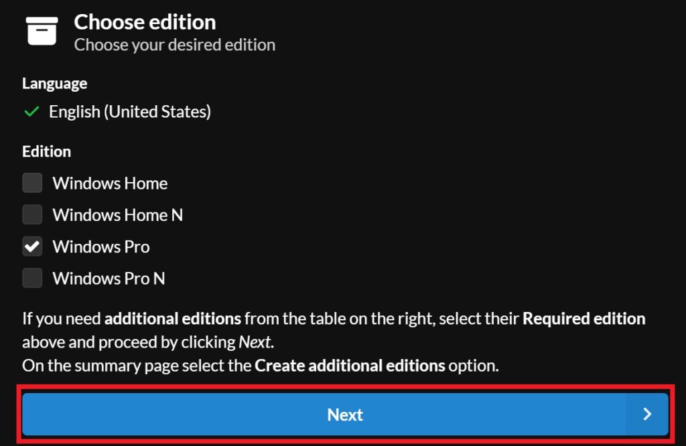
Task: Click the Language section label
Action: tap(54, 84)
